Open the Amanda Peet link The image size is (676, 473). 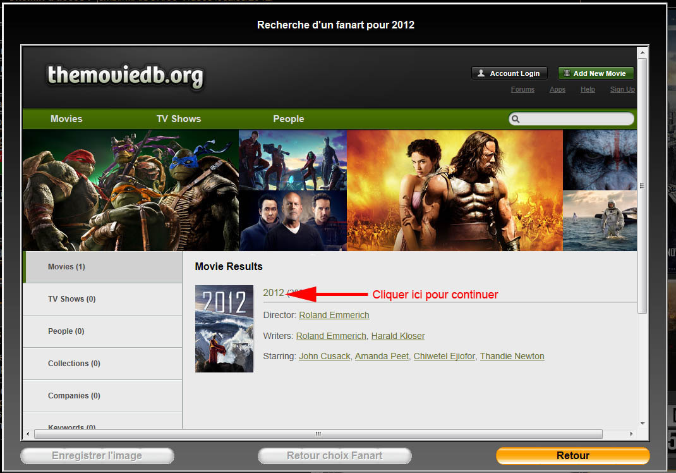(382, 356)
